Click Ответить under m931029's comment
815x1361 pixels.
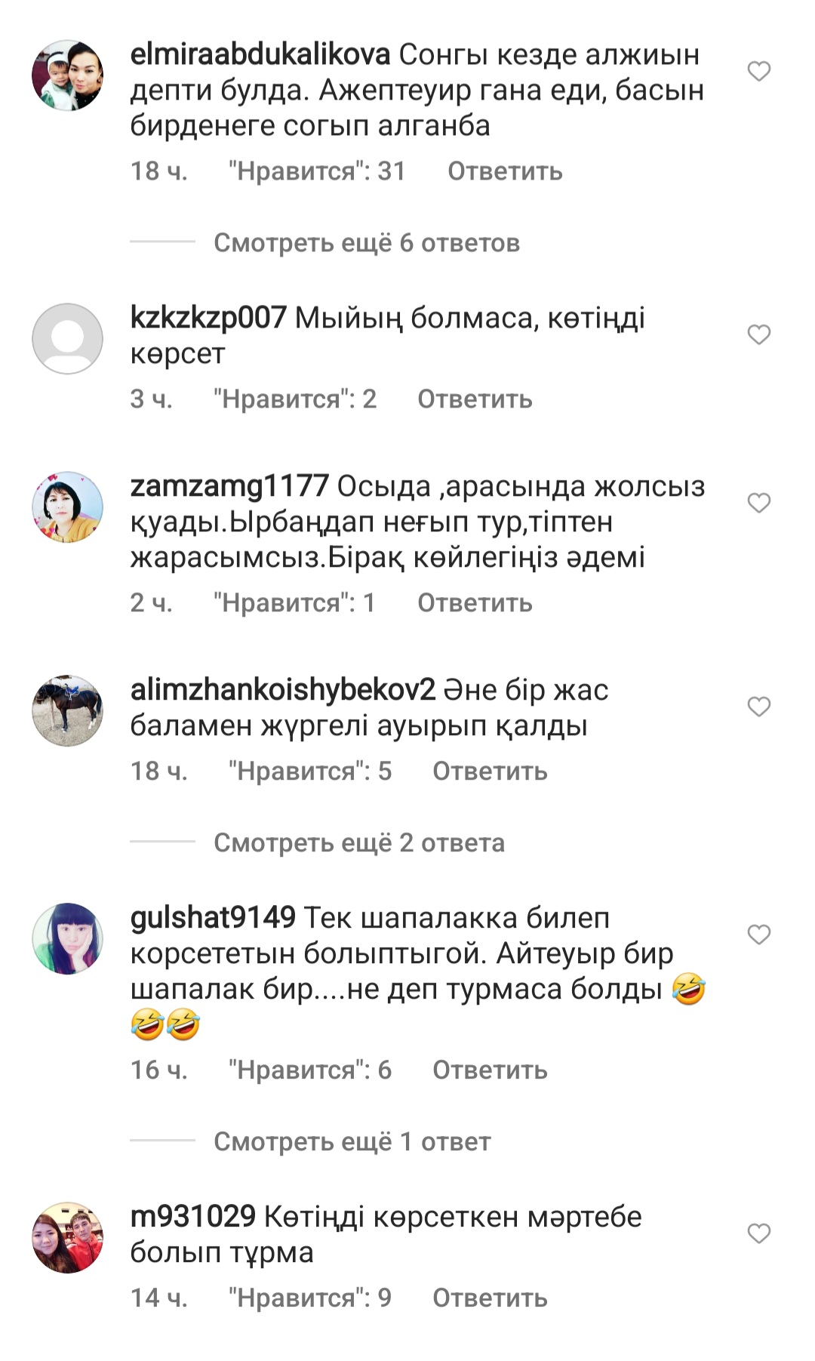[x=490, y=1298]
